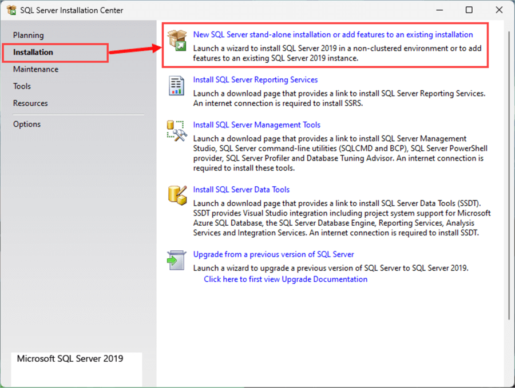
Task: Click the upgrade wizard description text
Action: (331, 268)
